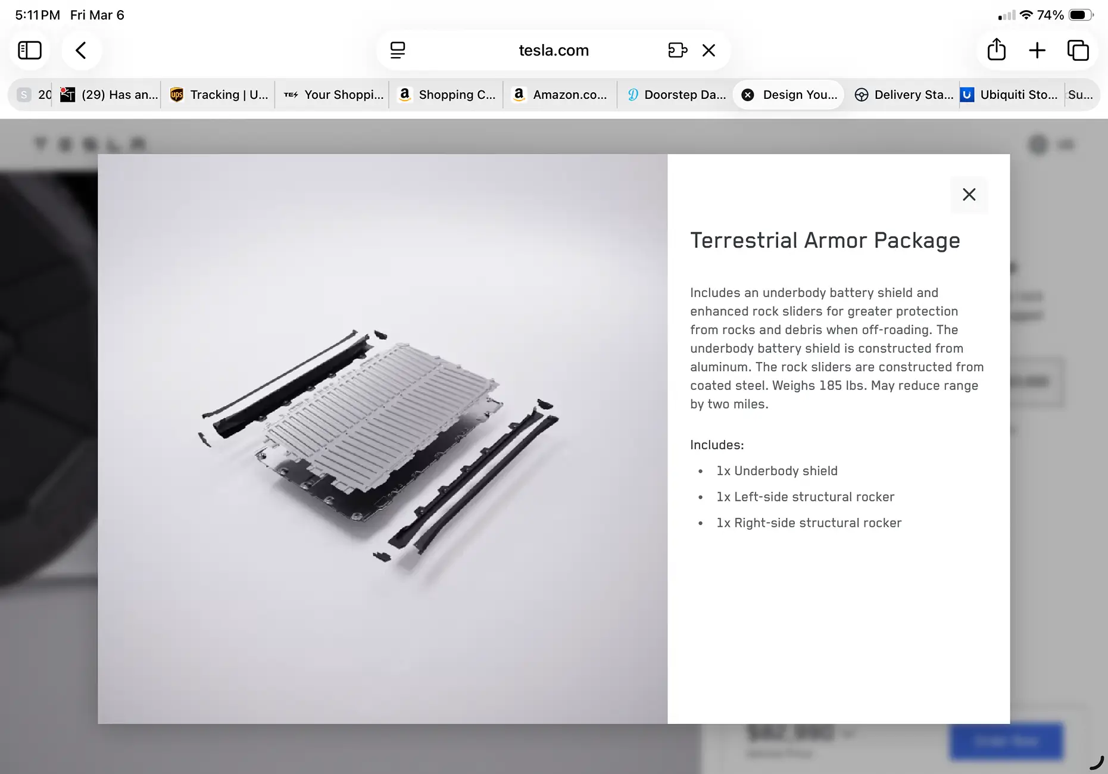Switch to the 'Shopping C...' Amazon tab
This screenshot has width=1108, height=774.
(x=447, y=95)
